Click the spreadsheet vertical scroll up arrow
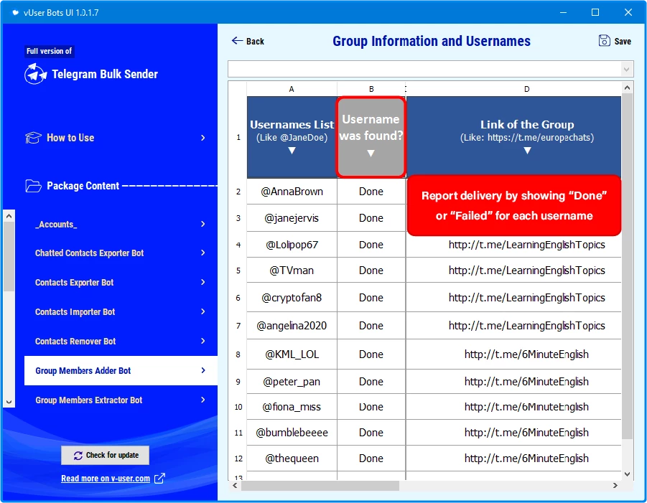647x503 pixels. pos(627,88)
